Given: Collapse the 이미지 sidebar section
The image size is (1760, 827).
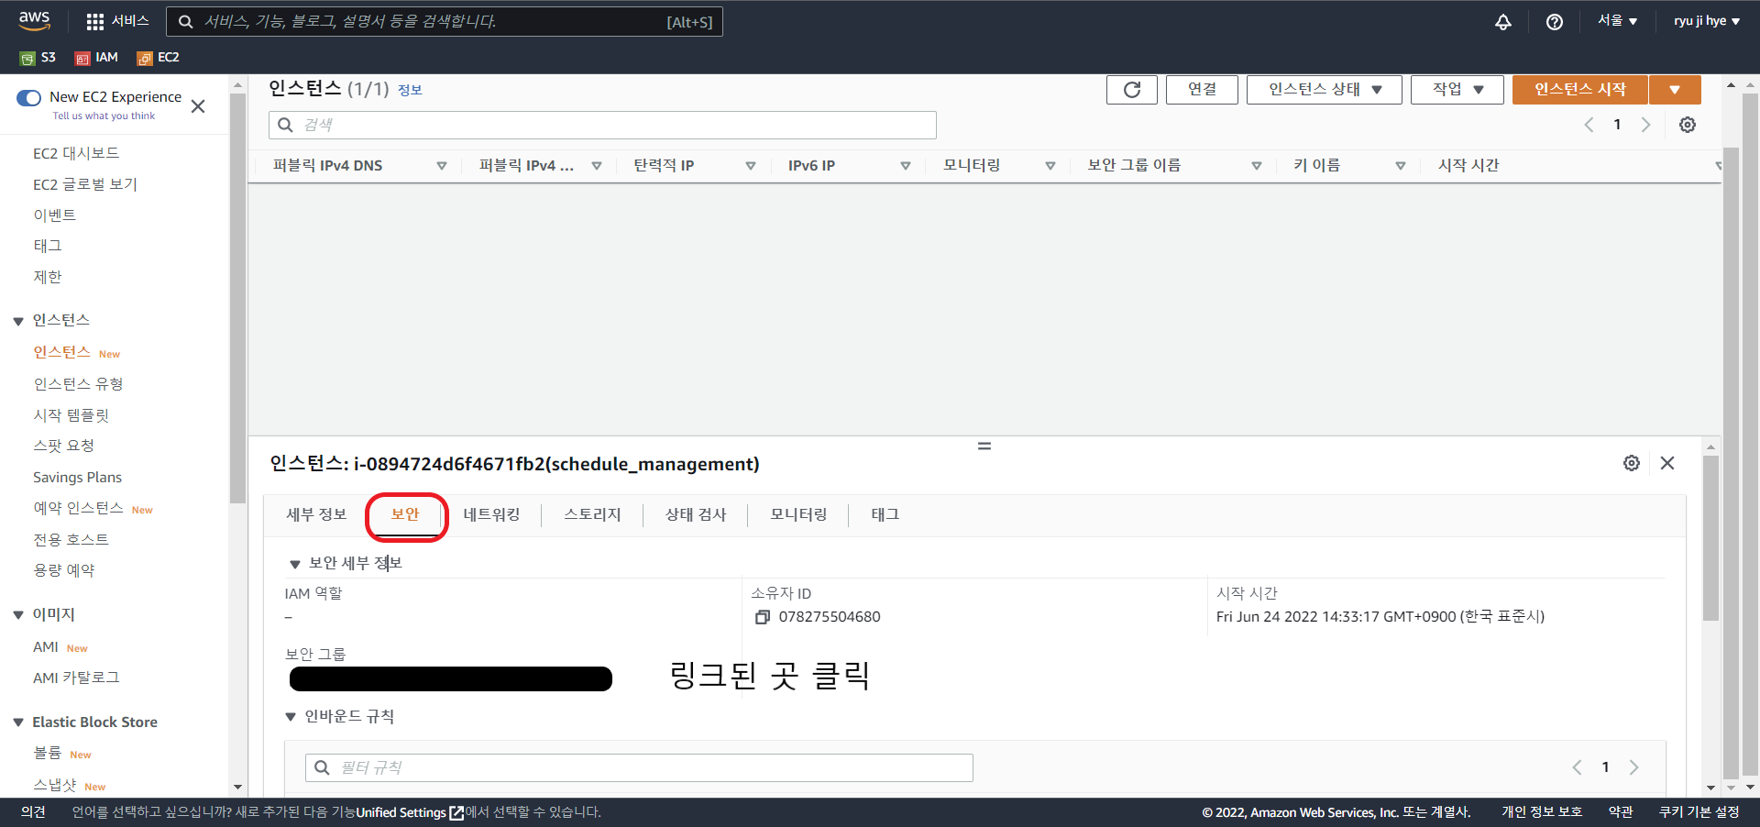Looking at the screenshot, I should click(18, 615).
